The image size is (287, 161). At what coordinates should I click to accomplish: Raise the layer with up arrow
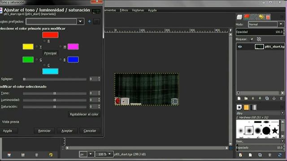point(253,98)
